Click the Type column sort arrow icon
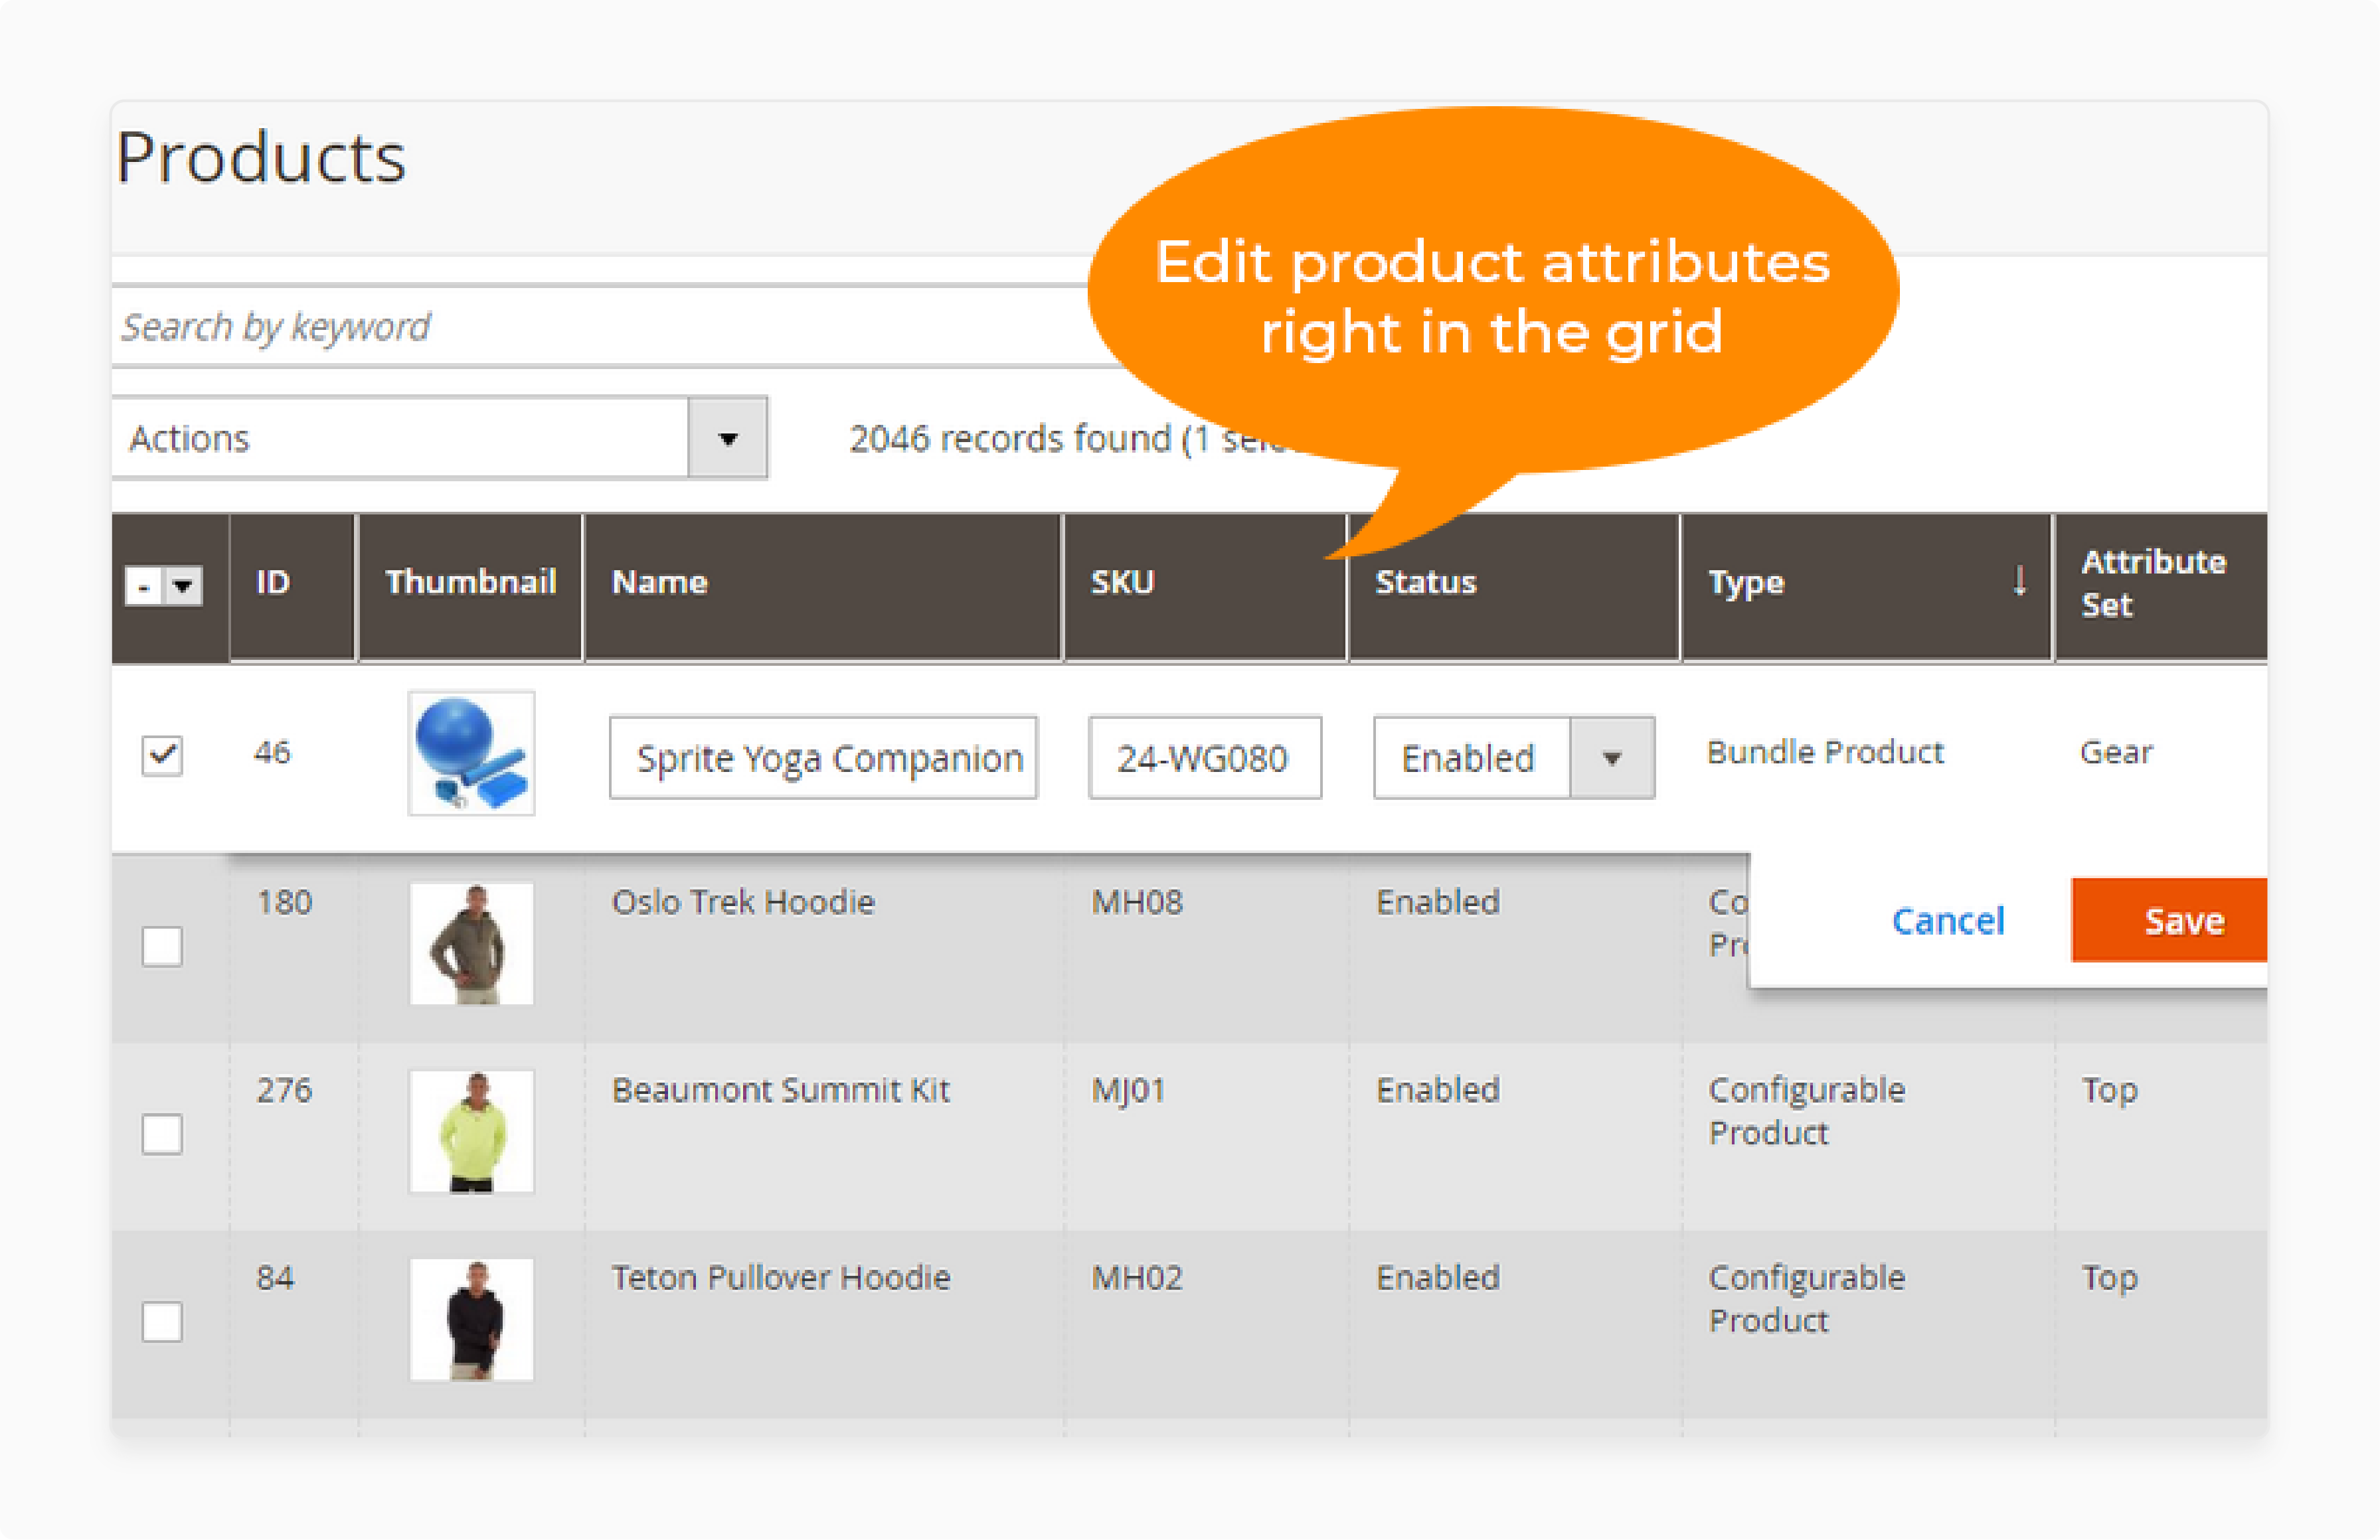The image size is (2380, 1540). tap(2020, 579)
